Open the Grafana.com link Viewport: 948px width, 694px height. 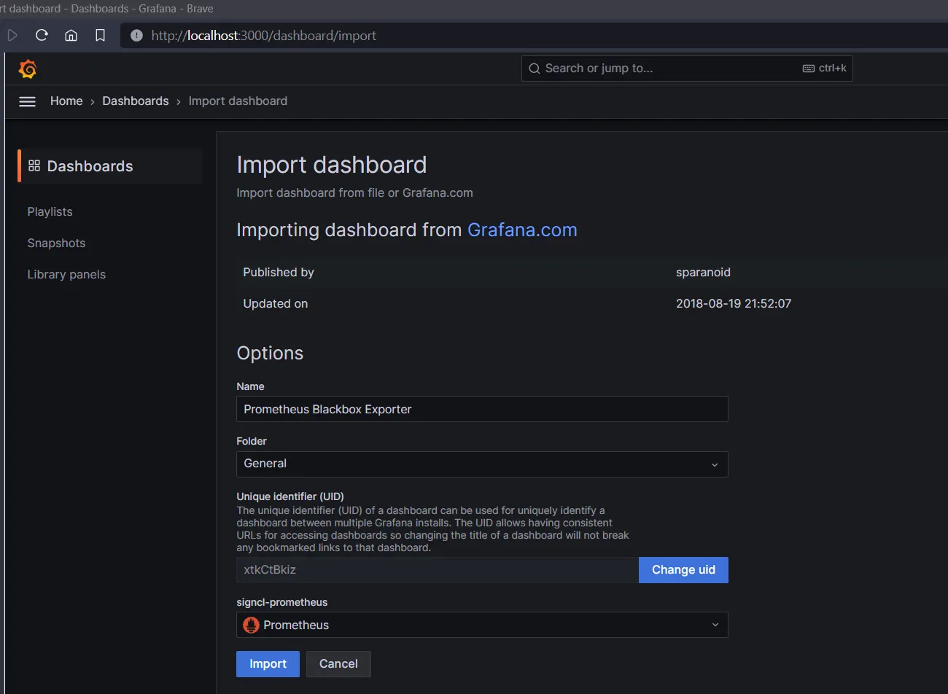[522, 230]
